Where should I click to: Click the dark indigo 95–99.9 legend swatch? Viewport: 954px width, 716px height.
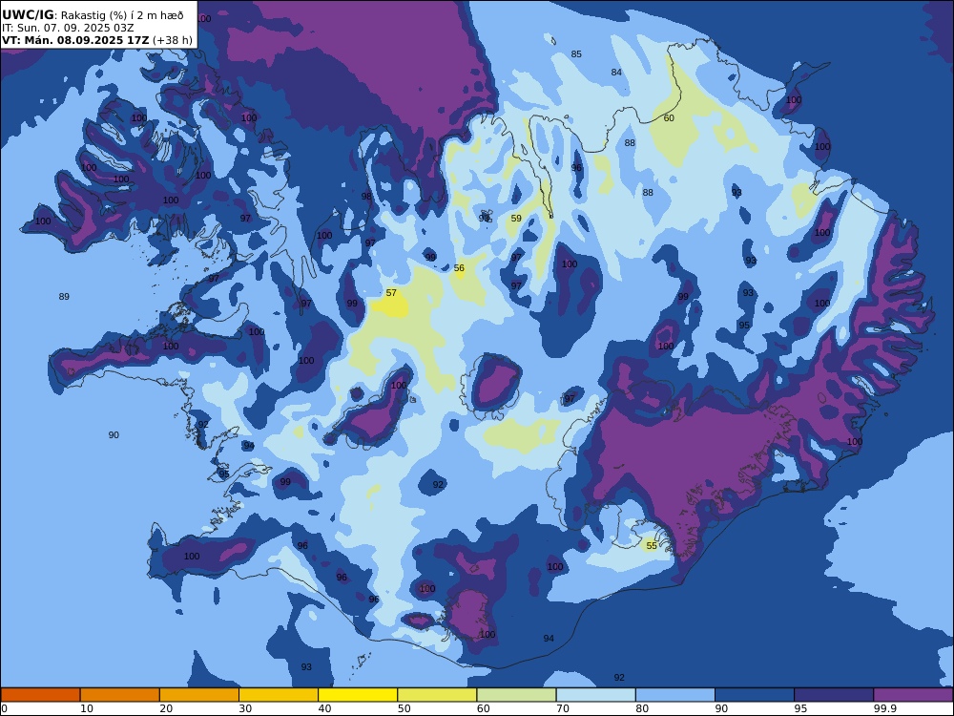pos(834,695)
